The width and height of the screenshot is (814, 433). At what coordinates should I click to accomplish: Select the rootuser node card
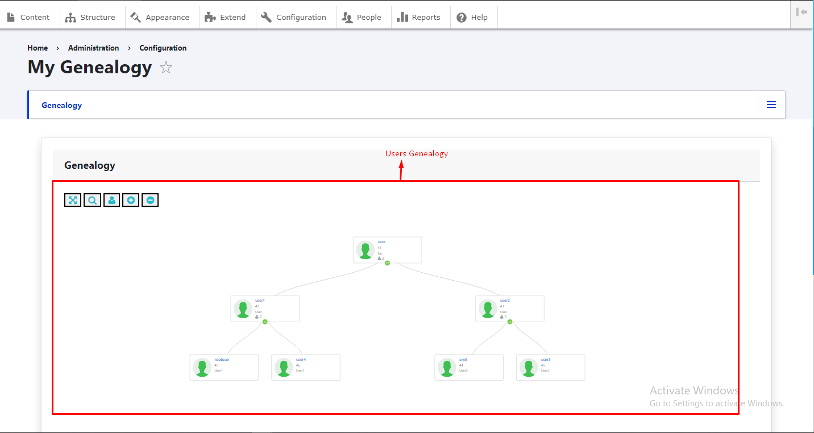[224, 368]
